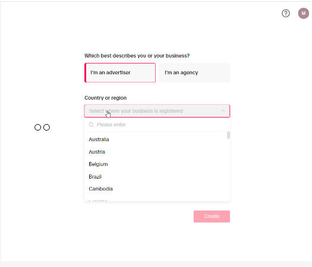Click the search magnifier icon in dropdown
The width and height of the screenshot is (312, 267).
click(91, 125)
